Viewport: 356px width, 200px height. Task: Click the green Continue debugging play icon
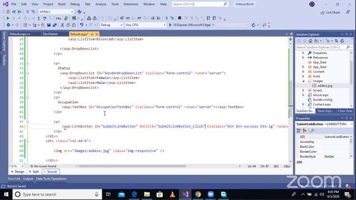(8, 18)
